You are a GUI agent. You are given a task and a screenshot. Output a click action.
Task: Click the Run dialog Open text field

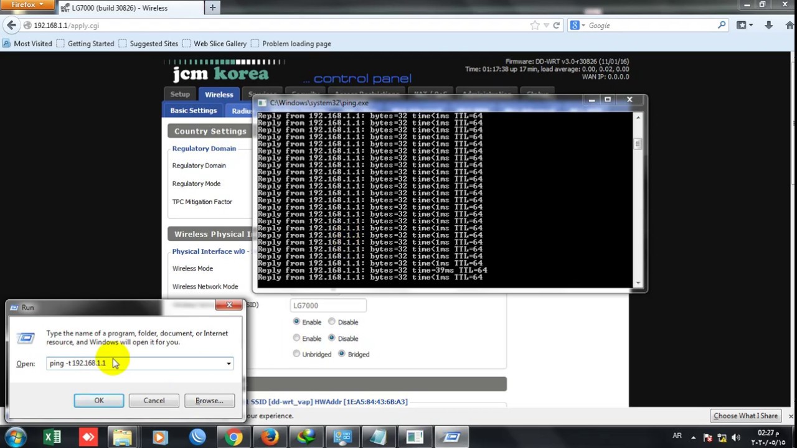click(x=140, y=363)
